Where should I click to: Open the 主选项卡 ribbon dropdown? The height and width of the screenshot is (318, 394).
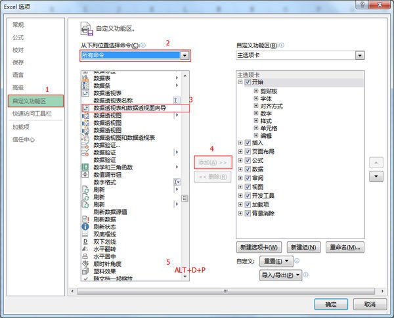pyautogui.click(x=360, y=55)
